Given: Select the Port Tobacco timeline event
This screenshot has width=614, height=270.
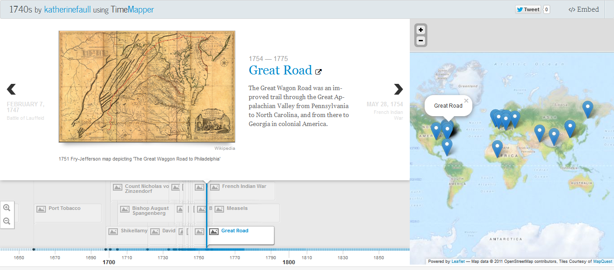Looking at the screenshot, I should point(68,213).
